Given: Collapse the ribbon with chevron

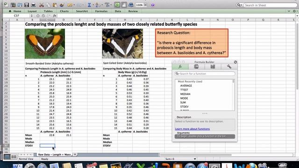Looking at the screenshot, I should click(x=289, y=11).
